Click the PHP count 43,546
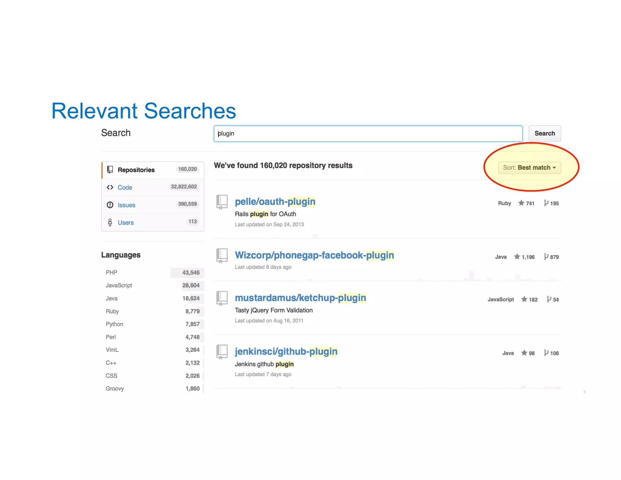 point(191,273)
